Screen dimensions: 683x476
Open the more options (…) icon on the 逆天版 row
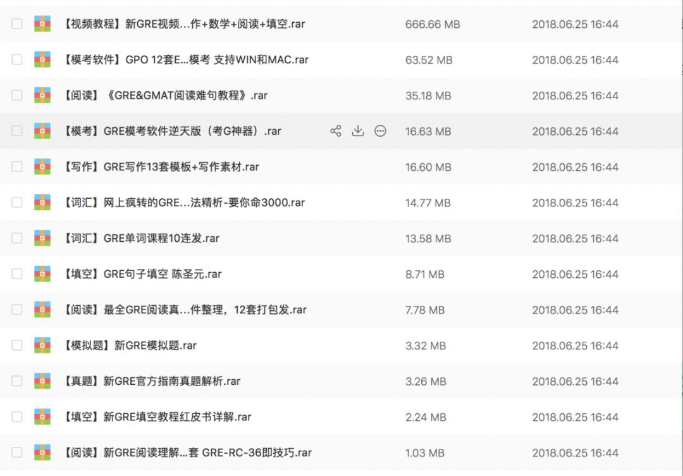click(380, 131)
